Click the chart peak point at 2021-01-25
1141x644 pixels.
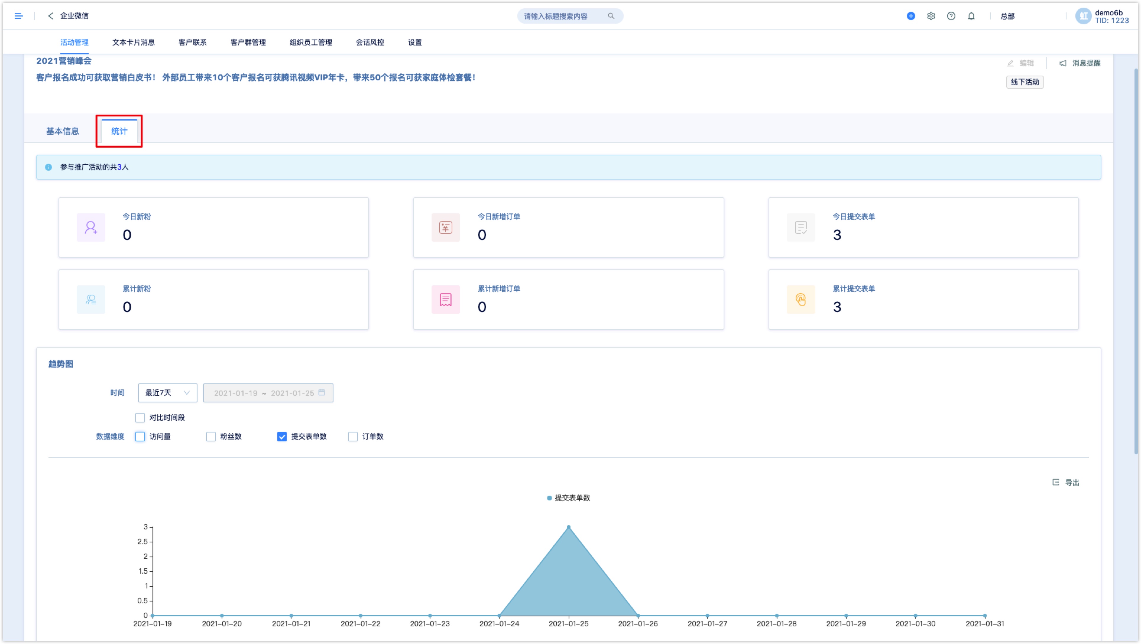pos(569,527)
